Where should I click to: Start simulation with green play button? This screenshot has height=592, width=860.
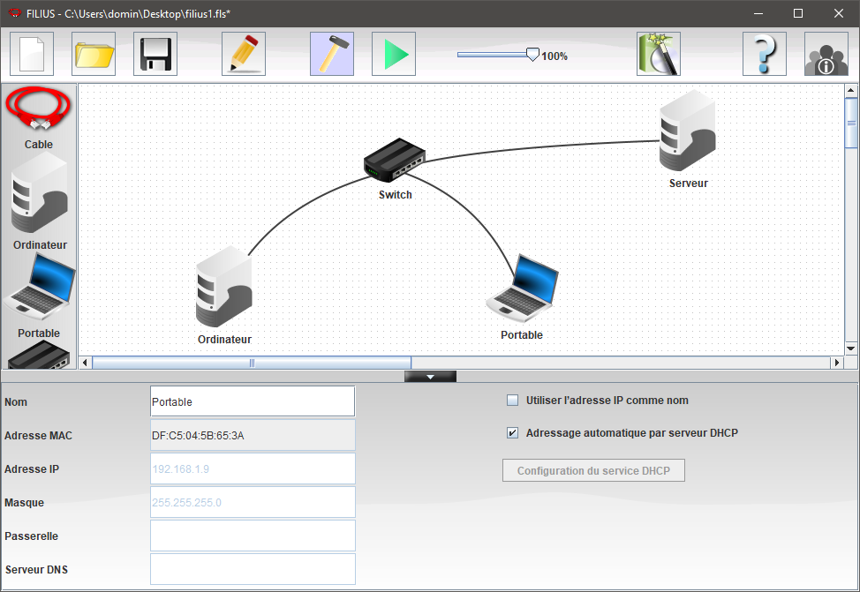394,54
